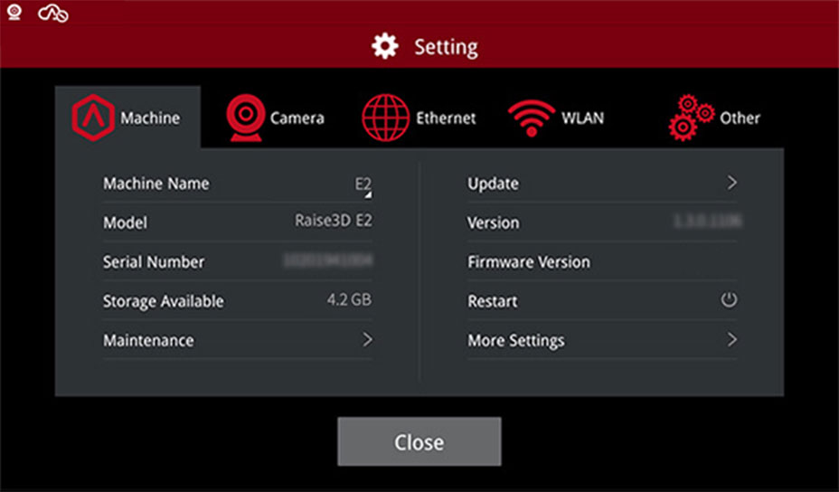
Task: Expand the Maintenance chevron arrow
Action: 367,339
